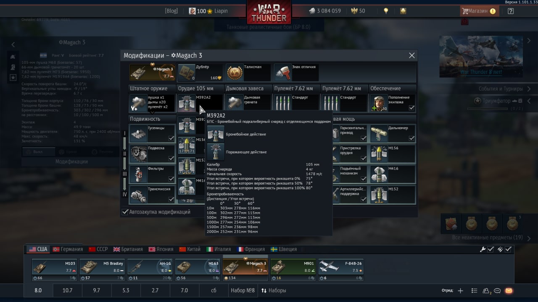This screenshot has height=302, width=538.
Task: Click the Модификации button in background panel
Action: pos(72,161)
